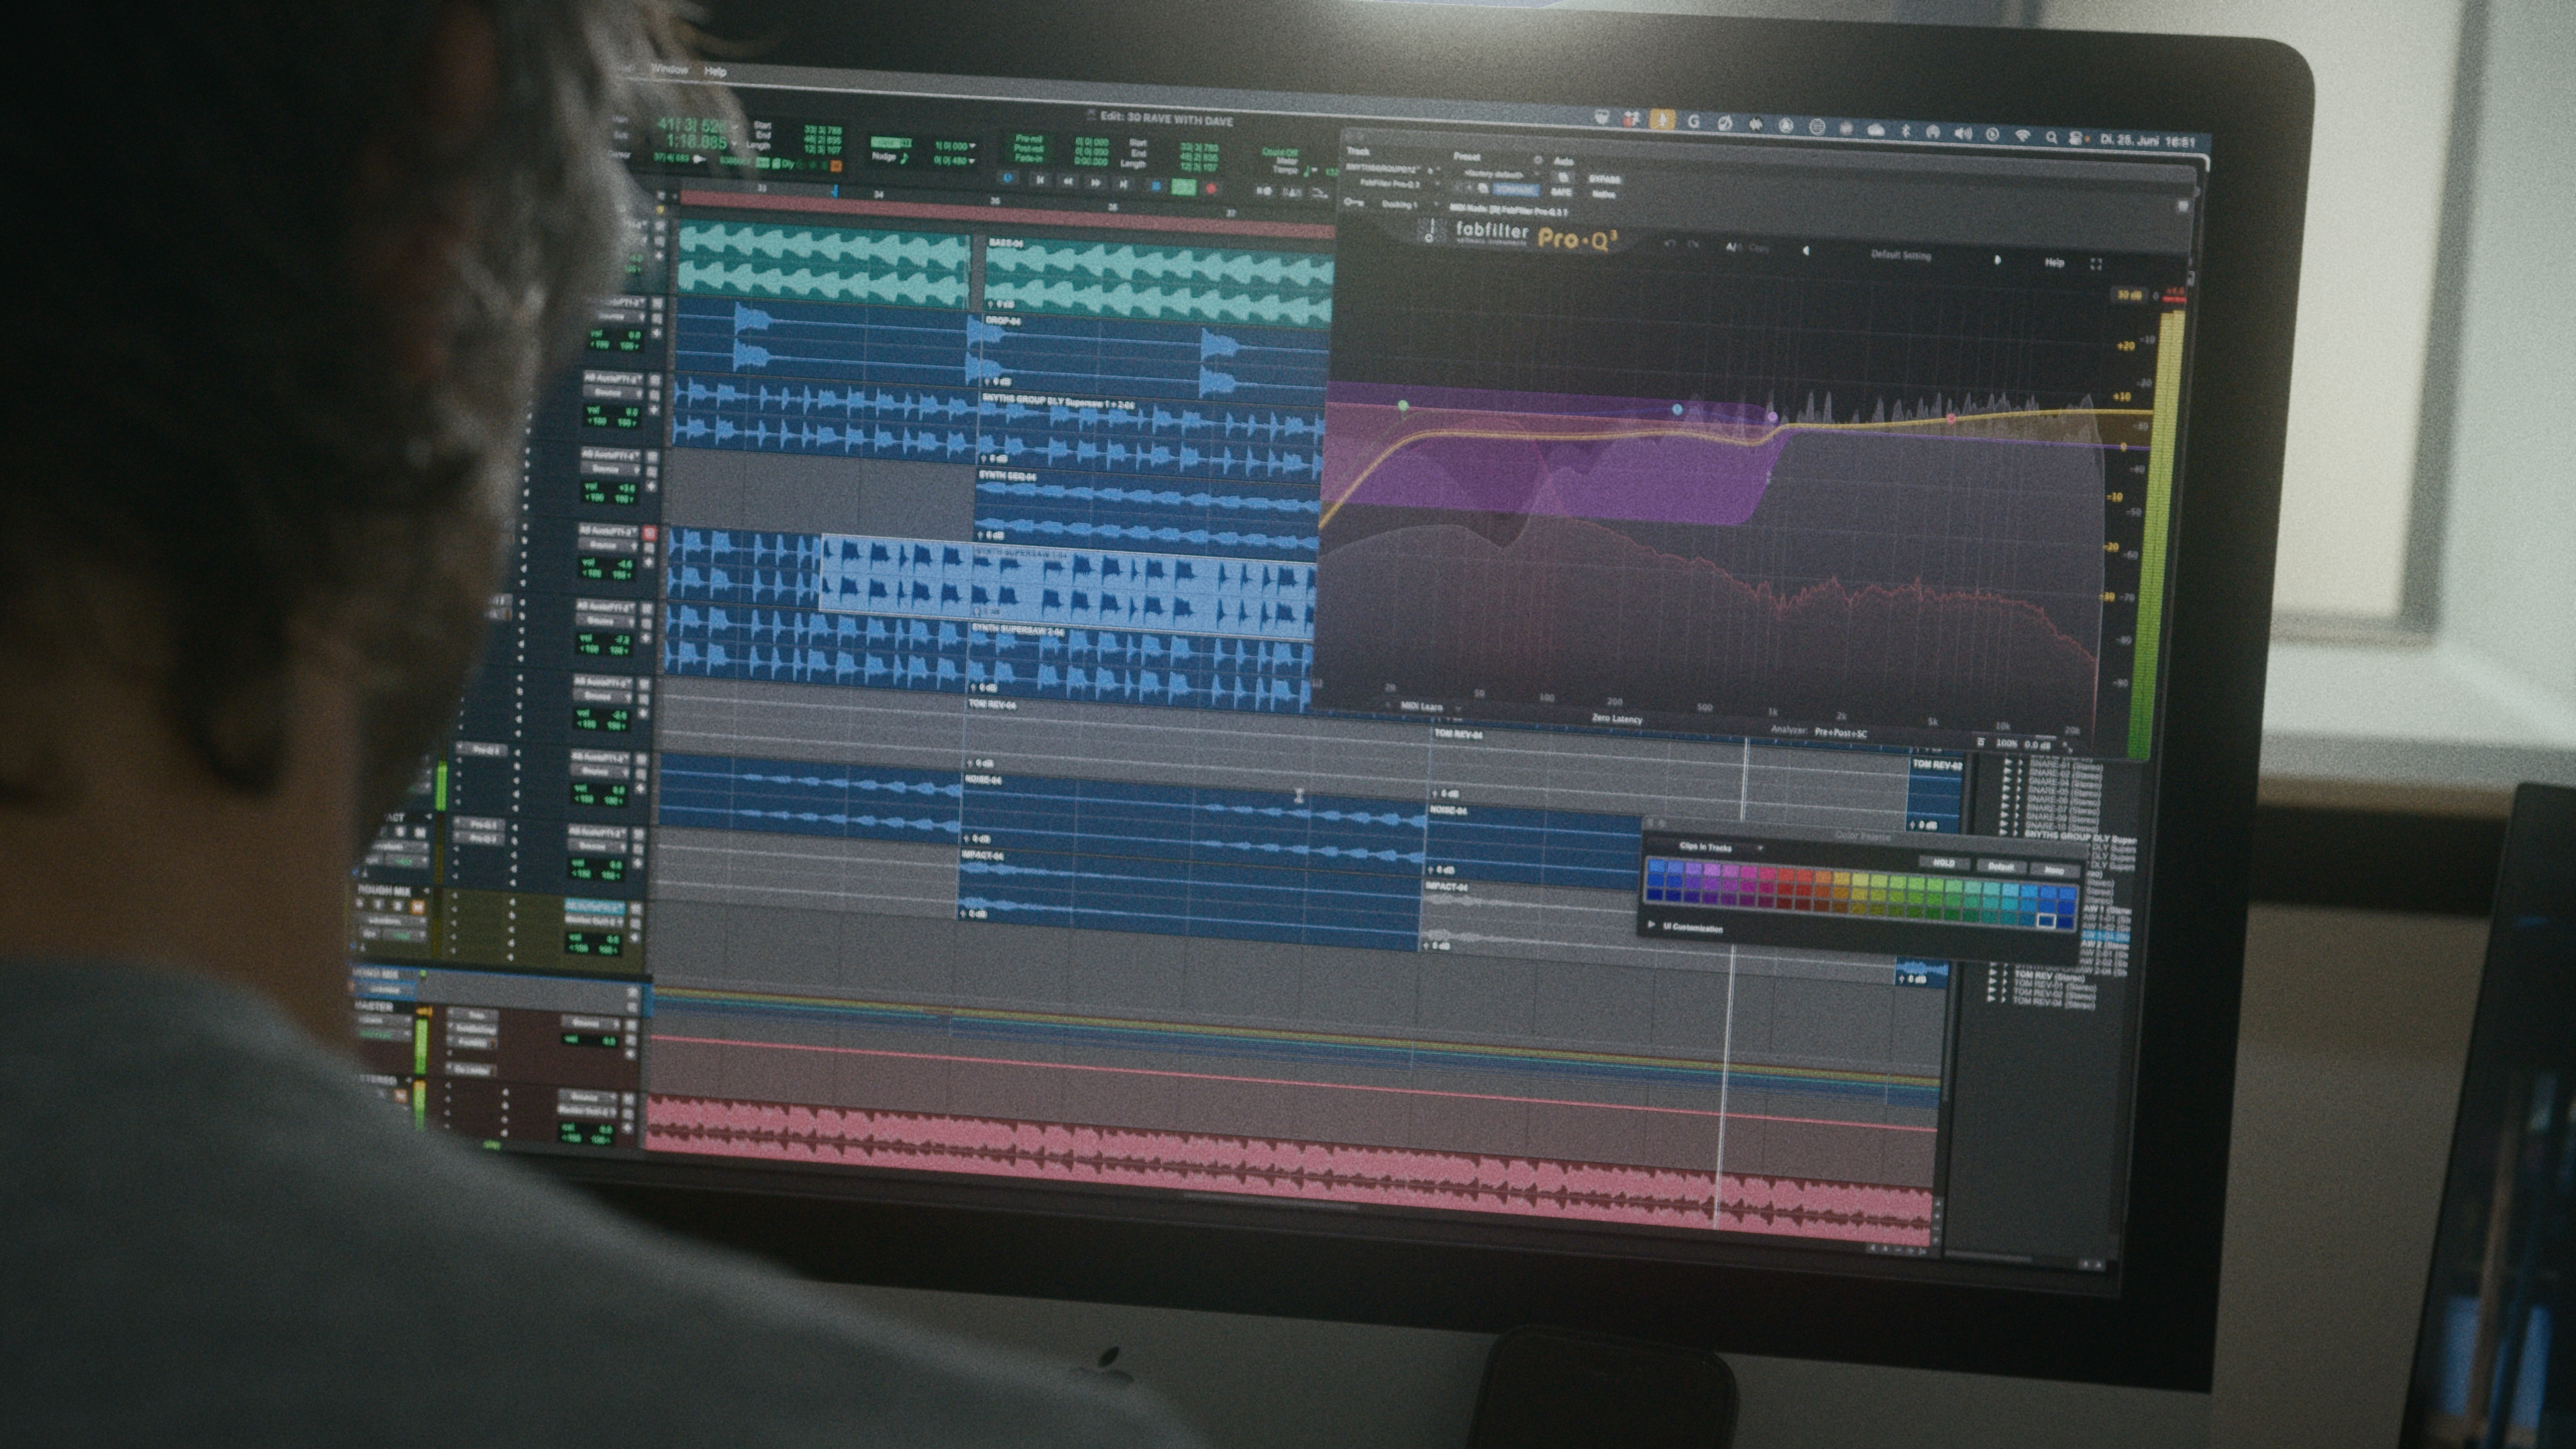
Task: Toggle the SAFE automation button
Action: tap(1561, 192)
